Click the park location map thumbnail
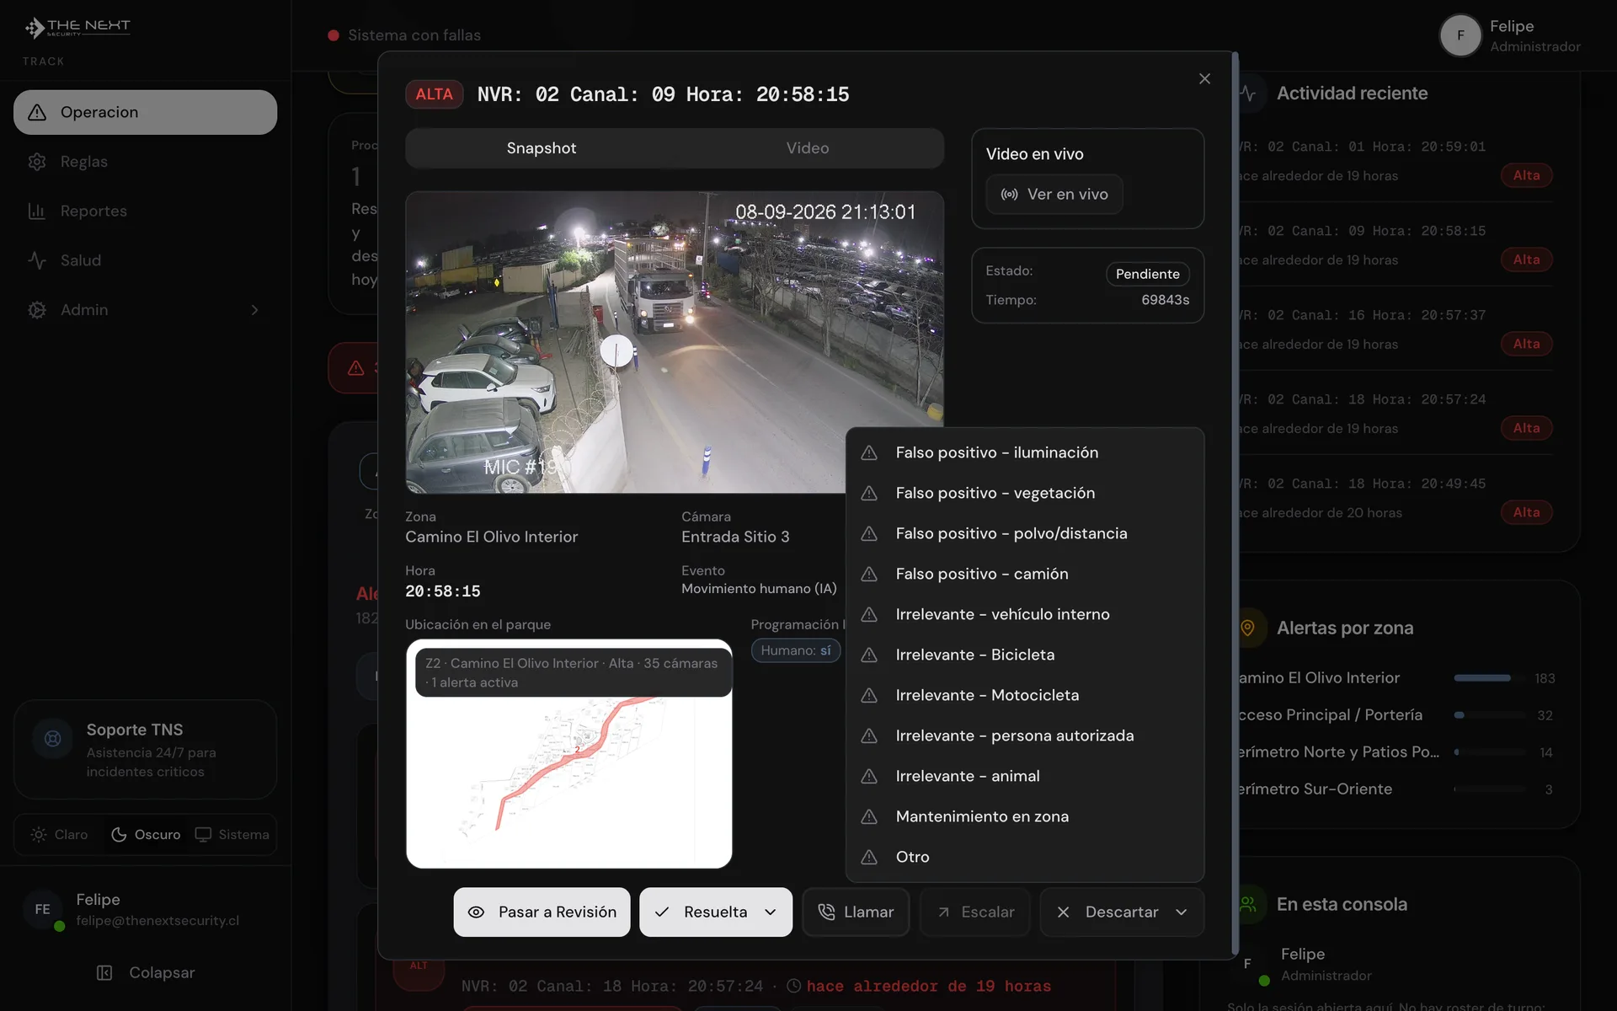 point(569,754)
